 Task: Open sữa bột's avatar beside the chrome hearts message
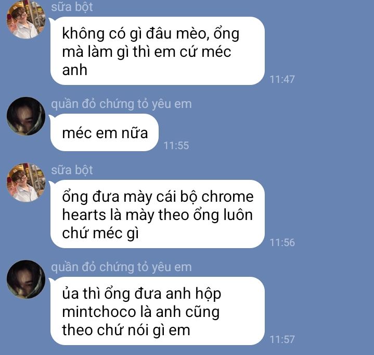pyautogui.click(x=26, y=182)
